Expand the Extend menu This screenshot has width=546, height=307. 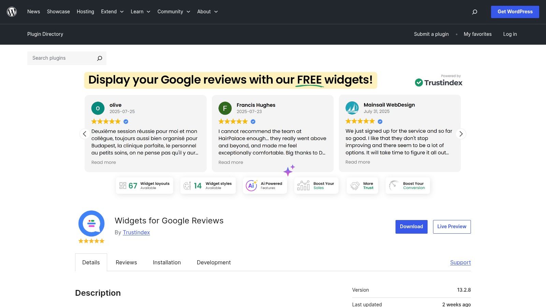[112, 12]
